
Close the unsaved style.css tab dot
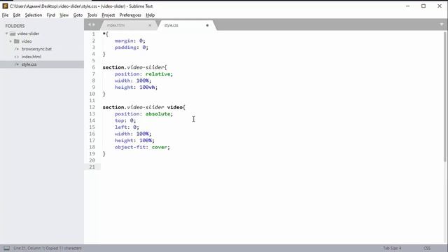tap(207, 25)
